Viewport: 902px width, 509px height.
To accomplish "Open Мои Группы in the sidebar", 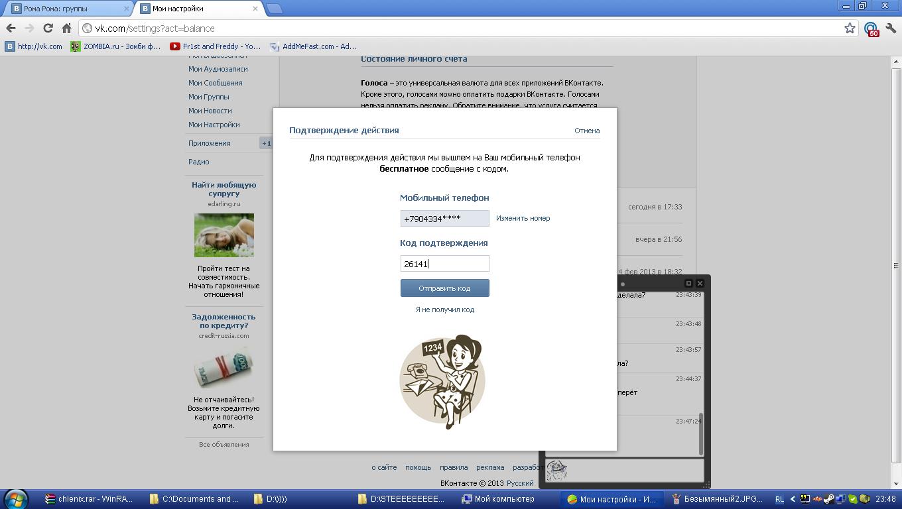I will pos(208,97).
